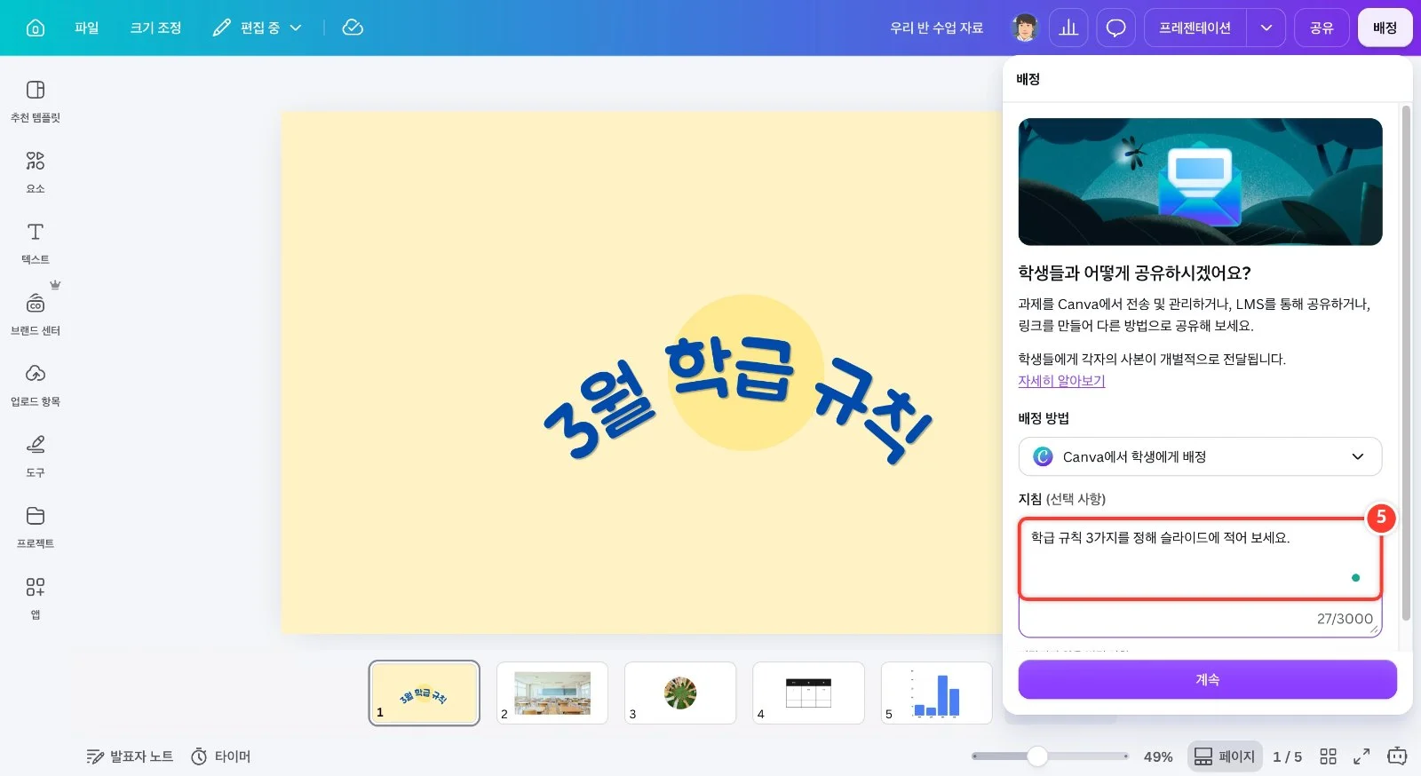Open the 앱 apps panel

pos(36,598)
